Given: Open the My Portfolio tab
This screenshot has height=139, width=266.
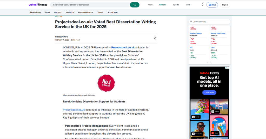Looking at the screenshot, I should [x=35, y=12].
